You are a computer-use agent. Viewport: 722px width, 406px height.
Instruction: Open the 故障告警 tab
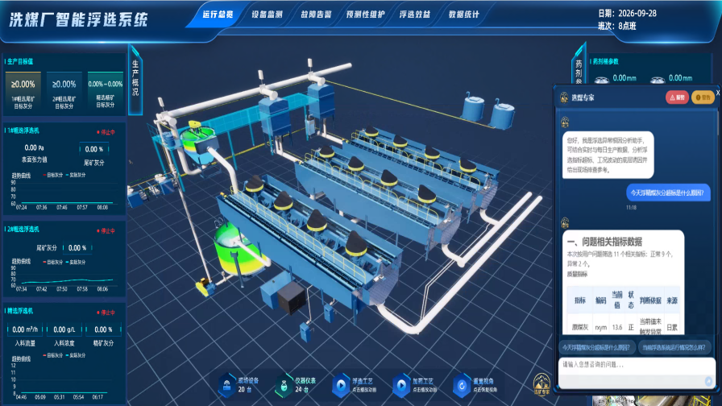[317, 14]
